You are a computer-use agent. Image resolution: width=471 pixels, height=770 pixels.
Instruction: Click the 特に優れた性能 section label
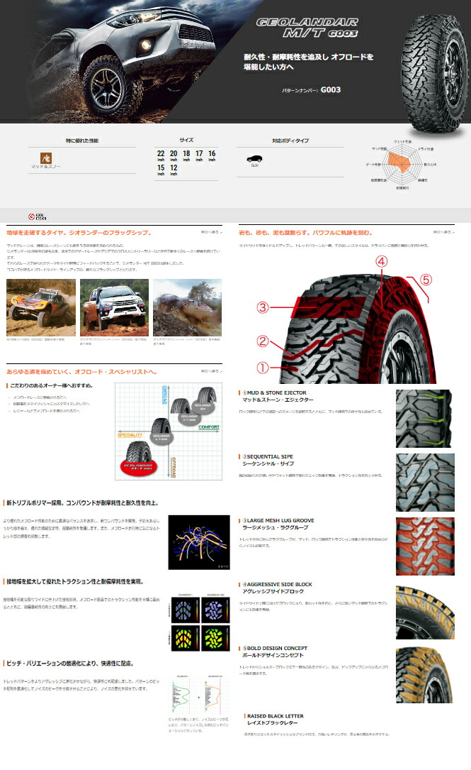(x=82, y=141)
